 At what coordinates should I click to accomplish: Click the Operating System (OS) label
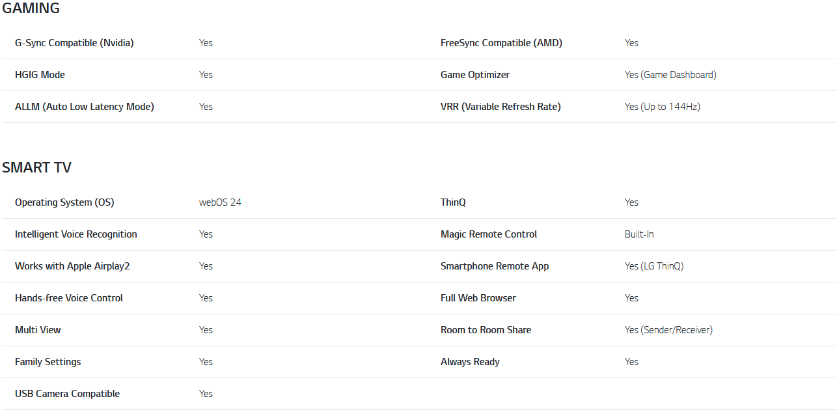point(64,202)
